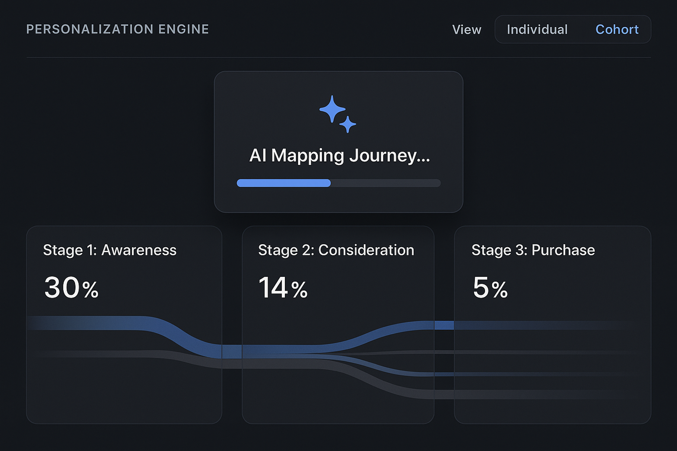Click the 30% awareness value

coord(71,288)
